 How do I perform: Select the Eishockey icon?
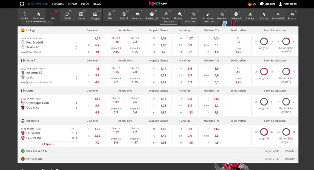pos(208,14)
